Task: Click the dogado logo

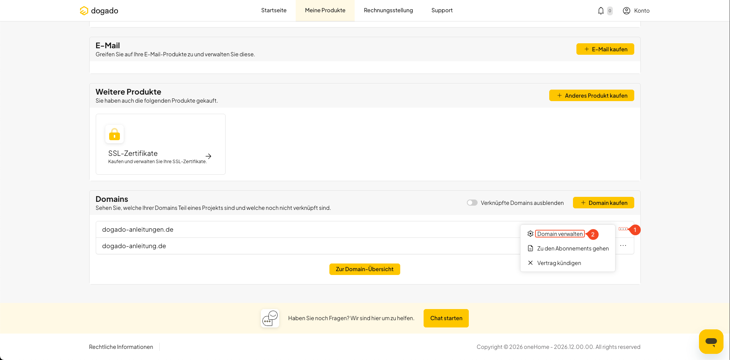Action: 99,11
